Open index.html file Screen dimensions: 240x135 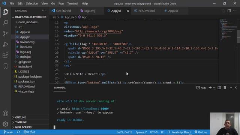point(25,67)
